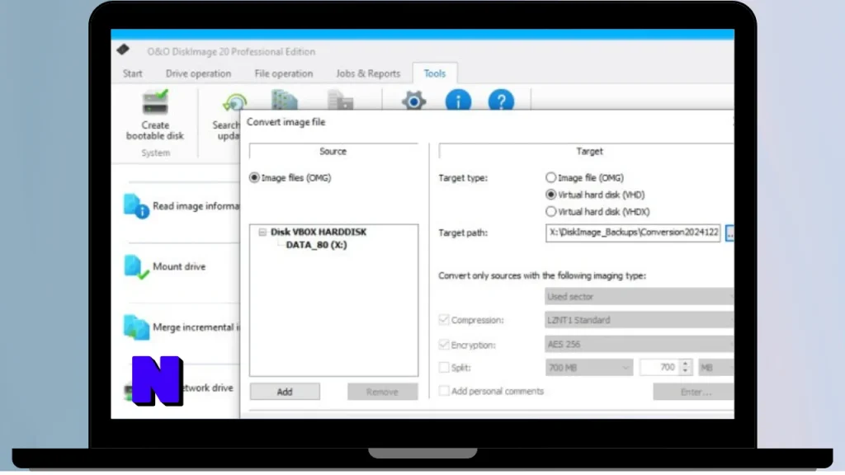Screen dimensions: 845x475
Task: Click the Mount drive icon
Action: (136, 266)
